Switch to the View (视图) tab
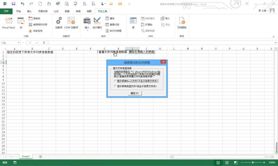 tap(89, 11)
